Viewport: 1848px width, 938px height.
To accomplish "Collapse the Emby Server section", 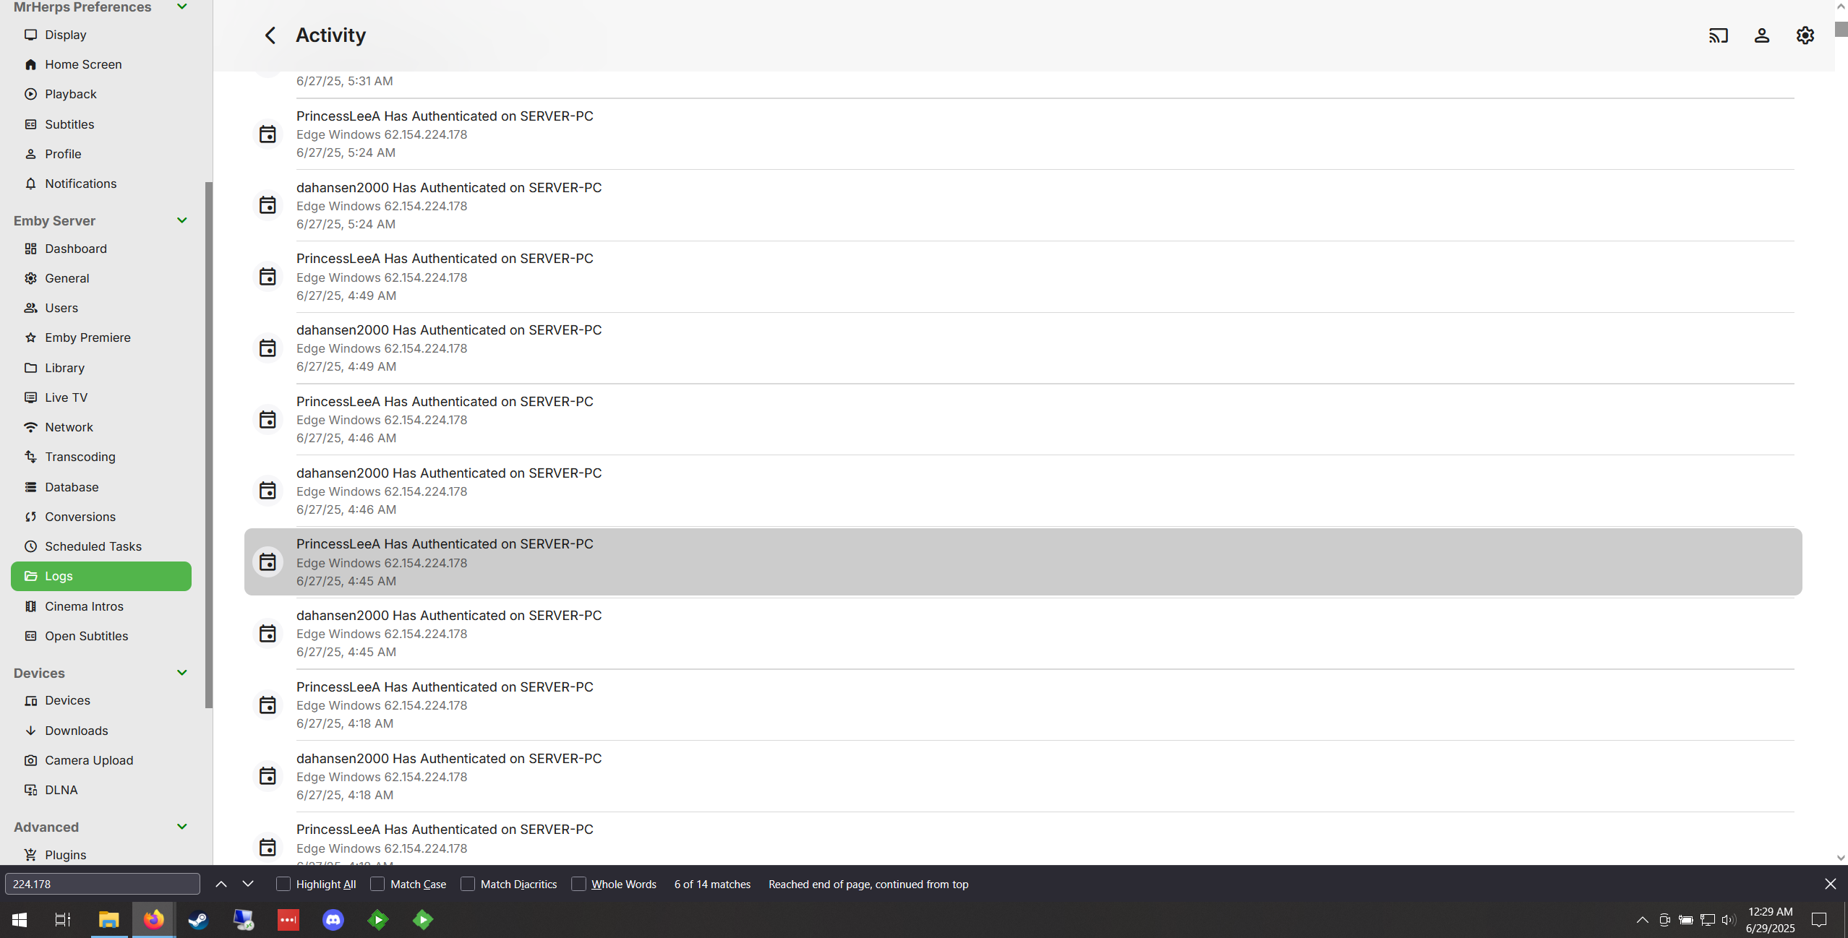I will click(182, 220).
